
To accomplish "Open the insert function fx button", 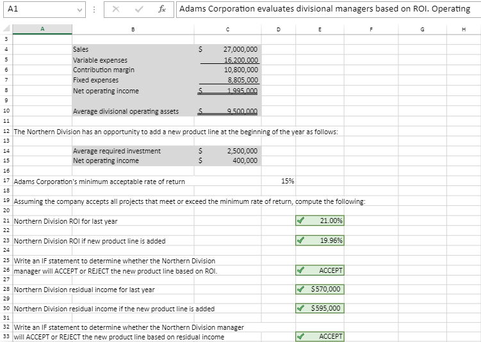I will click(162, 9).
